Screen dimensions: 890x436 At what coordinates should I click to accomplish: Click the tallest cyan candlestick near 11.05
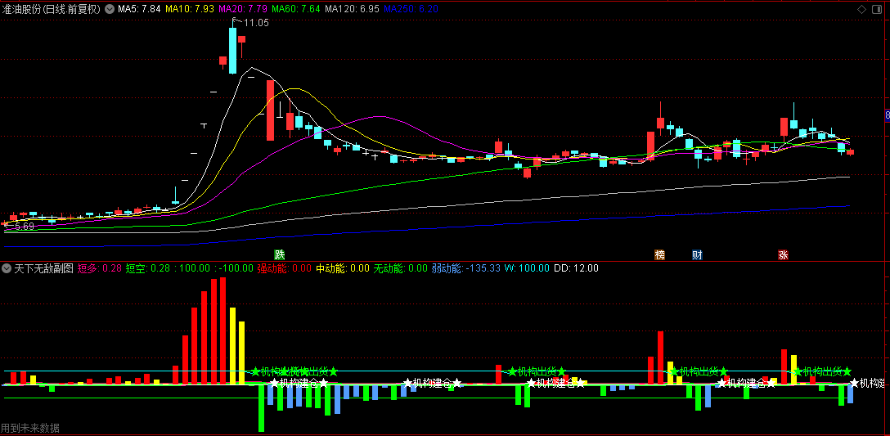232,51
